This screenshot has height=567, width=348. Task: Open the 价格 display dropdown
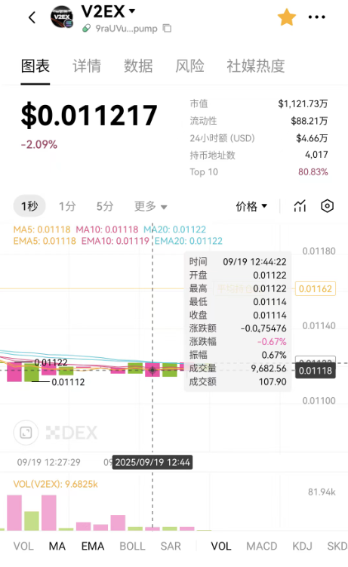251,206
